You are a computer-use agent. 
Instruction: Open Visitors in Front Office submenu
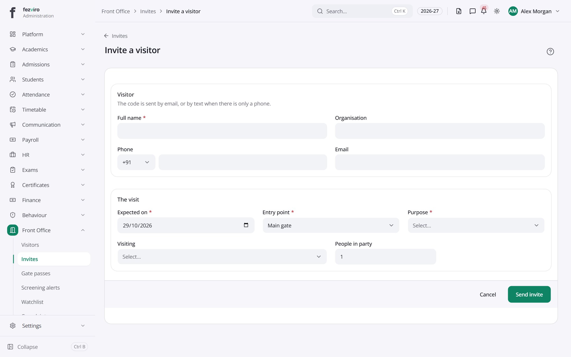click(x=30, y=245)
